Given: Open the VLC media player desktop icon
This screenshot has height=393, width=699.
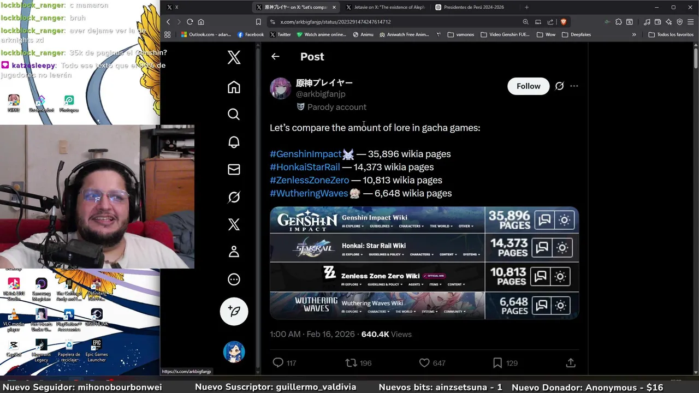Looking at the screenshot, I should tap(14, 320).
